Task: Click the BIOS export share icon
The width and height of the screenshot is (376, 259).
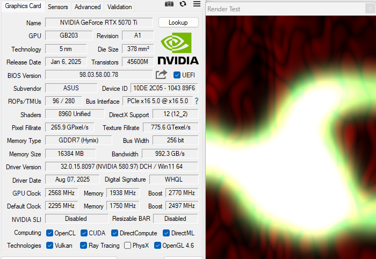Action: point(161,75)
